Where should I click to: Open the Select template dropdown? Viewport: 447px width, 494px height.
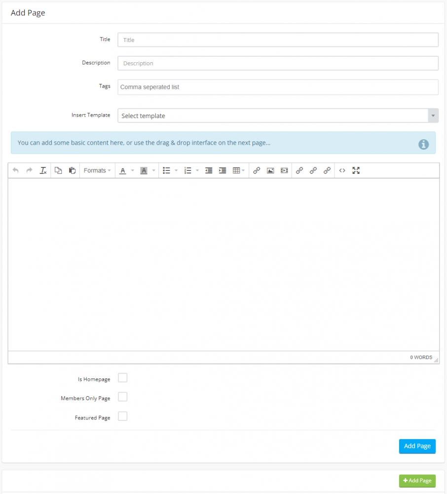278,116
